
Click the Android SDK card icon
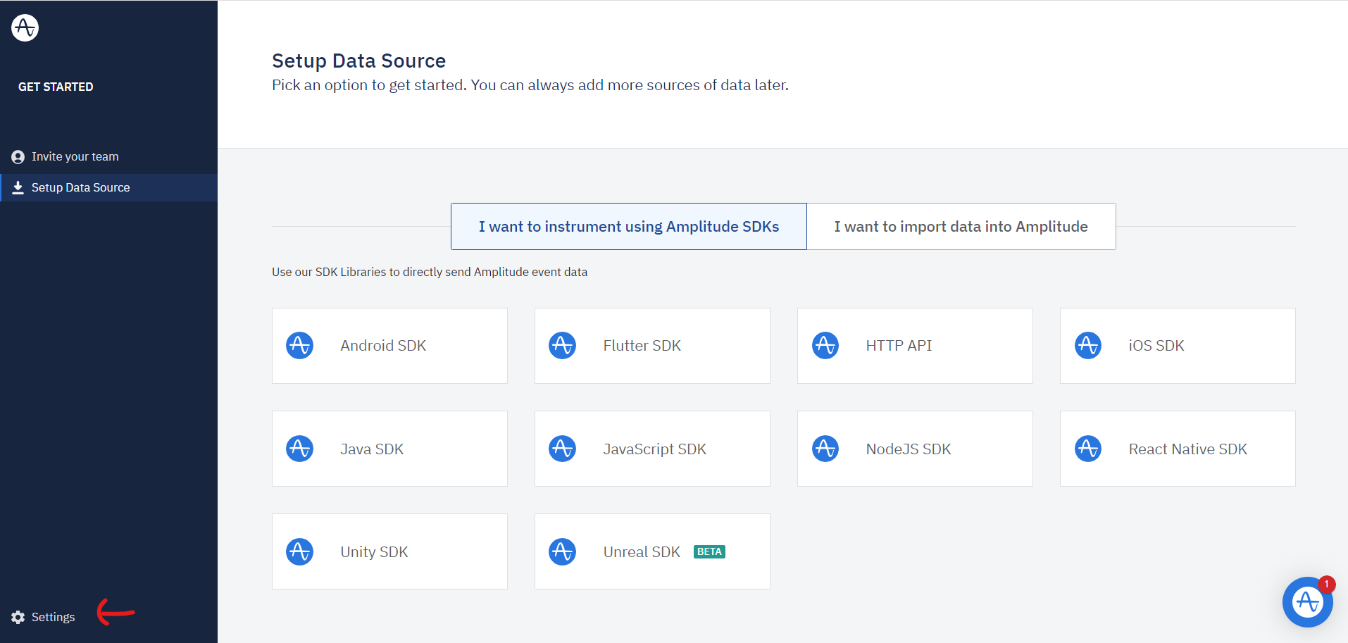[x=300, y=346]
